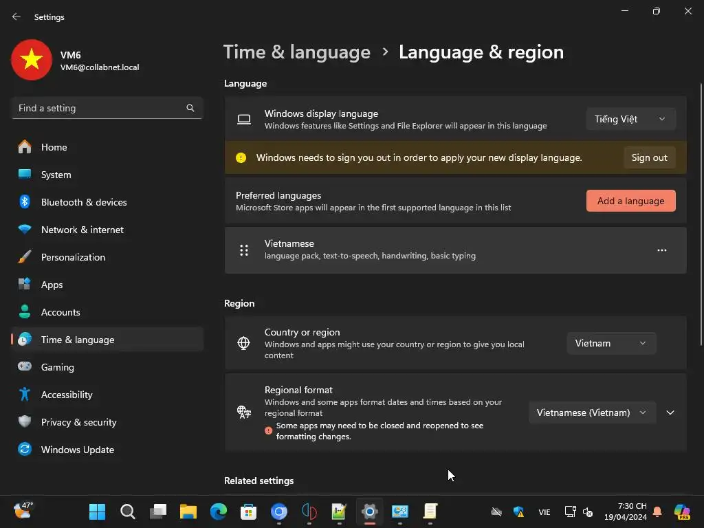
Task: Open Network & internet settings
Action: click(107, 230)
